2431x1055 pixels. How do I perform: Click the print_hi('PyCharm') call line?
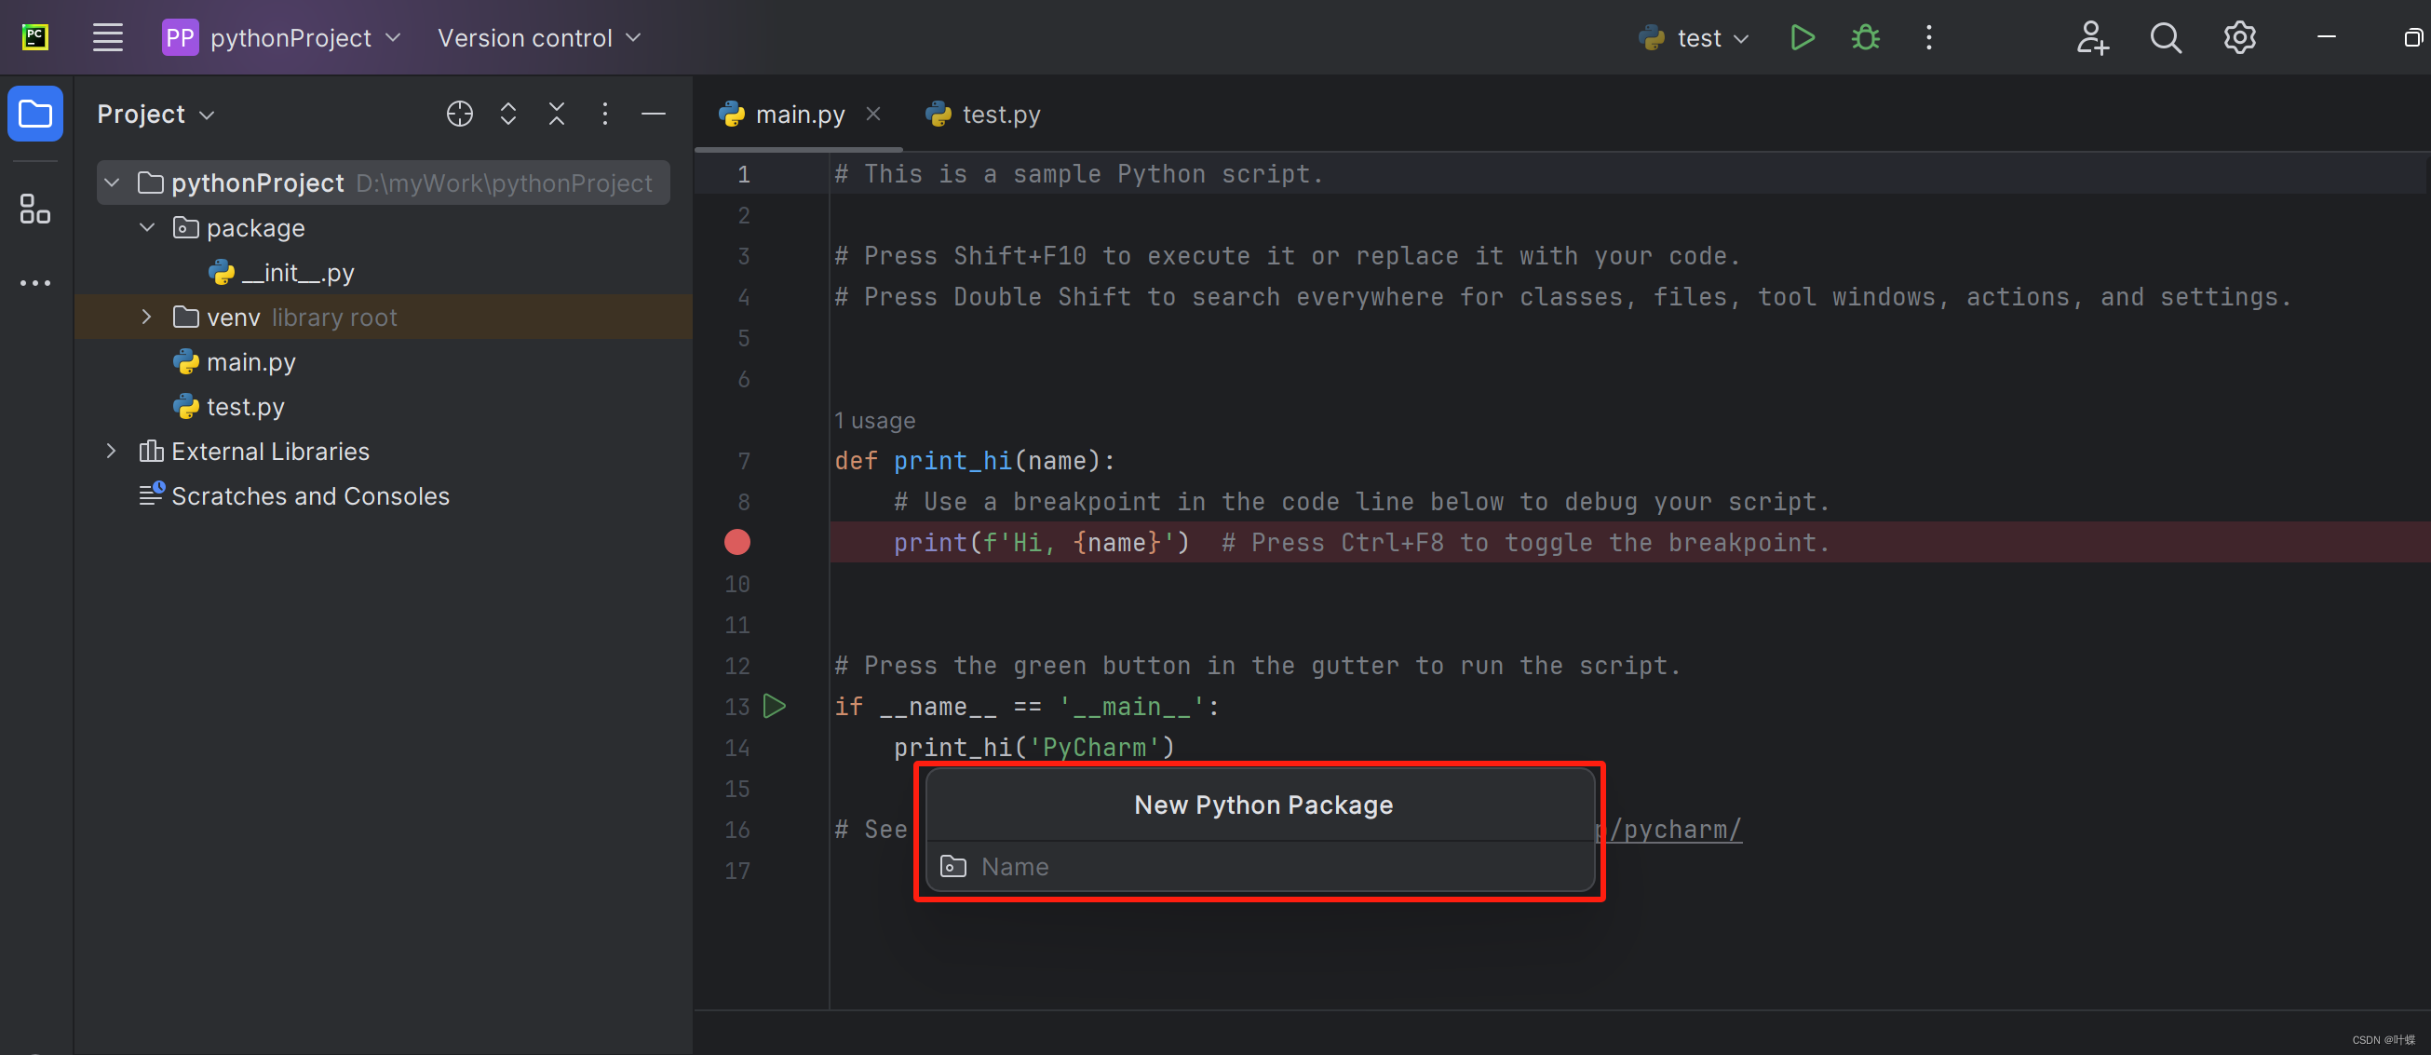1033,748
